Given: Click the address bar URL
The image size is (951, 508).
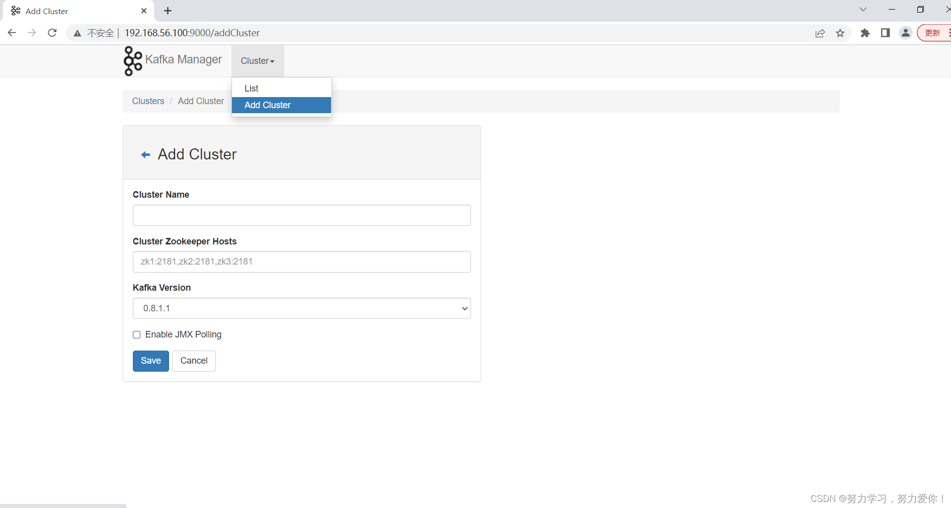Looking at the screenshot, I should point(192,33).
